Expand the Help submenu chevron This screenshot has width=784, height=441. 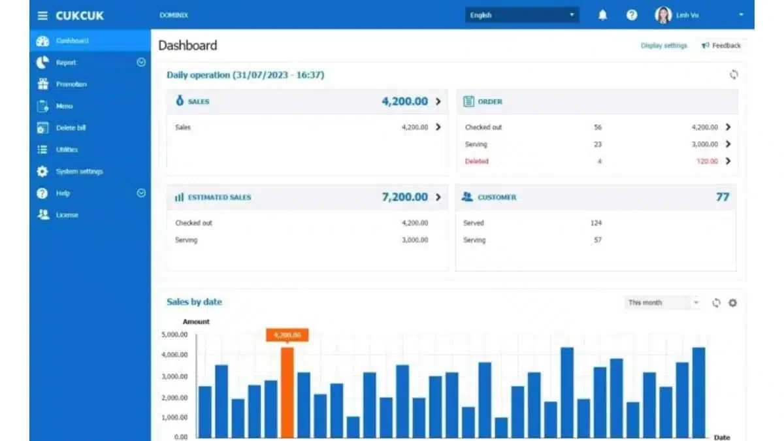(x=141, y=193)
